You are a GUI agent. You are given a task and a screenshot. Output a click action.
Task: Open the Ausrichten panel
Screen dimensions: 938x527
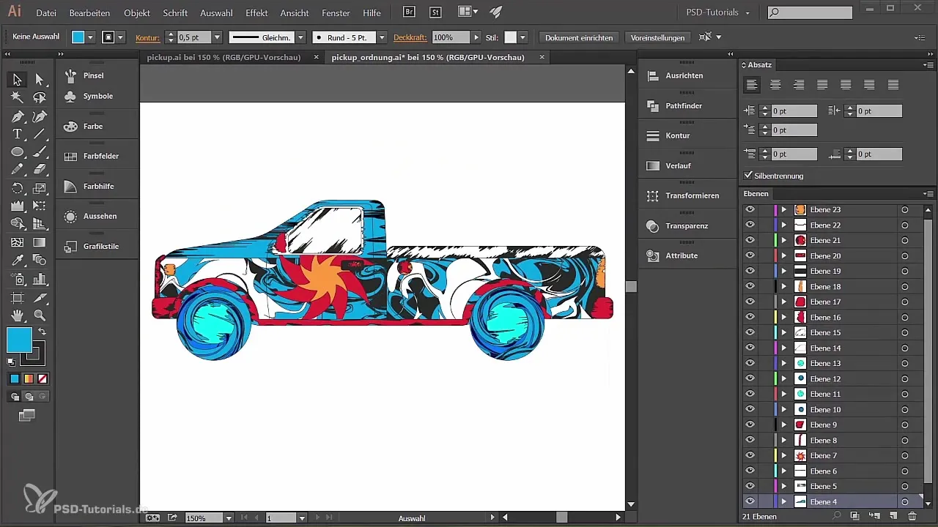point(684,75)
